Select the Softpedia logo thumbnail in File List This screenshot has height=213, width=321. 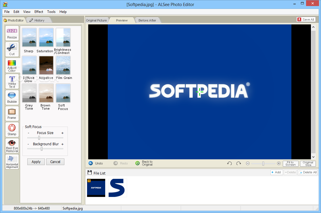point(96,188)
